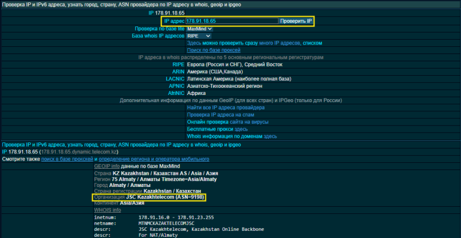Click the Регион 75 Almaty Timezone line
Screen dimensions: 461x238
point(155,179)
